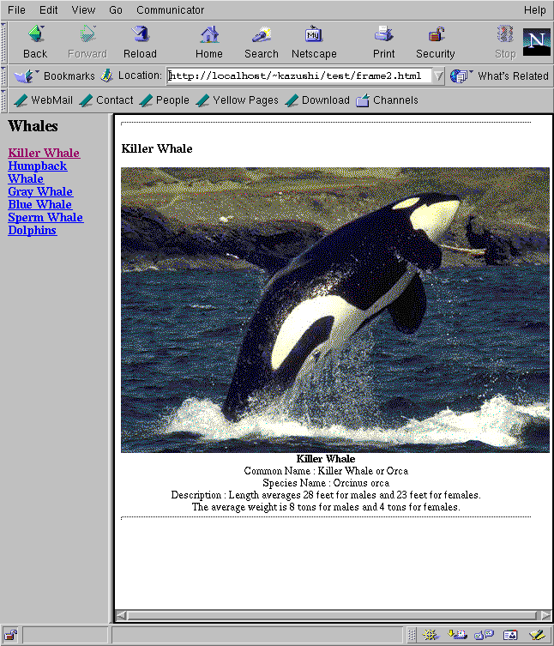Image resolution: width=554 pixels, height=646 pixels.
Task: Click the Stop loading icon
Action: [x=505, y=33]
